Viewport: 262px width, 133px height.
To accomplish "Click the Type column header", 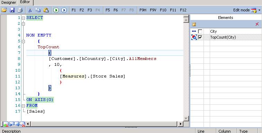I will coord(247,131).
